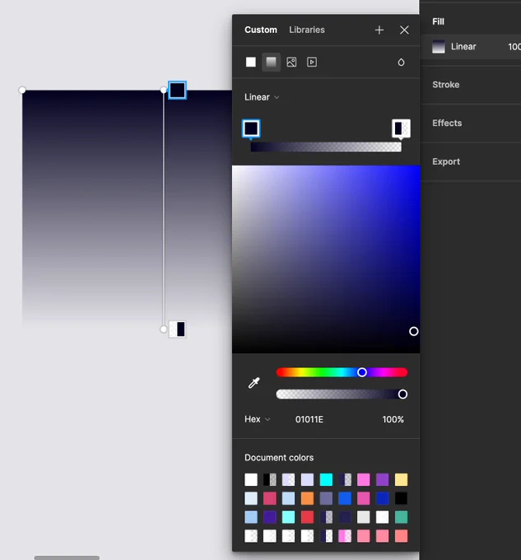Choose the black-to-transparent gradient swatch
521x560 pixels.
(x=270, y=479)
